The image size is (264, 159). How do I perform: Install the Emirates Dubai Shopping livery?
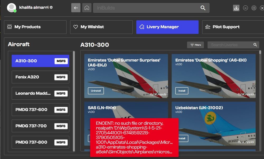pyautogui.click(x=182, y=91)
